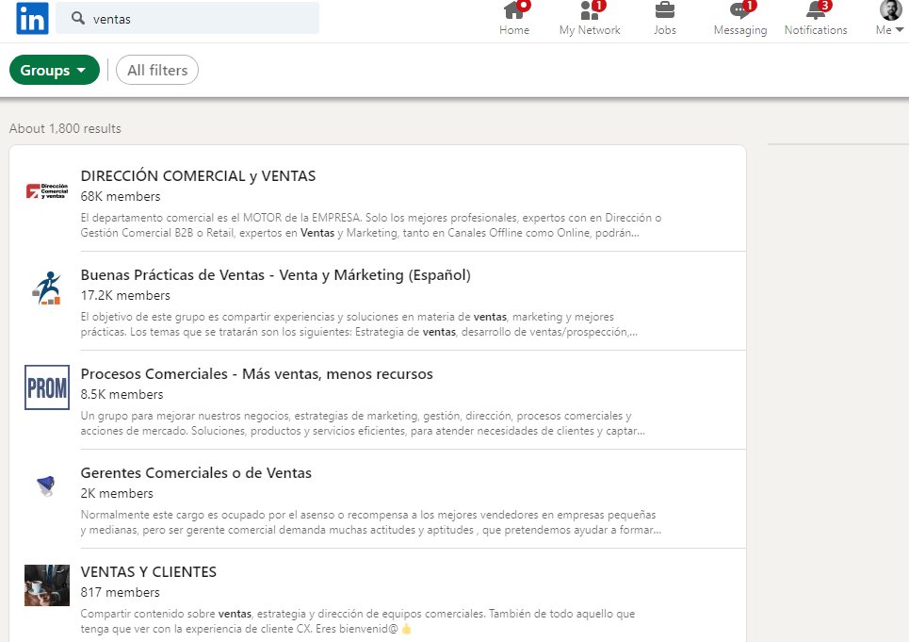Click the 17.2K members text
909x642 pixels.
[125, 296]
